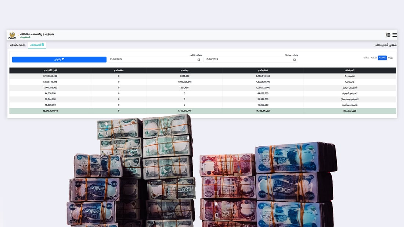Click the leftmost table column header
Viewport: 404px width, 227px height.
(x=50, y=70)
